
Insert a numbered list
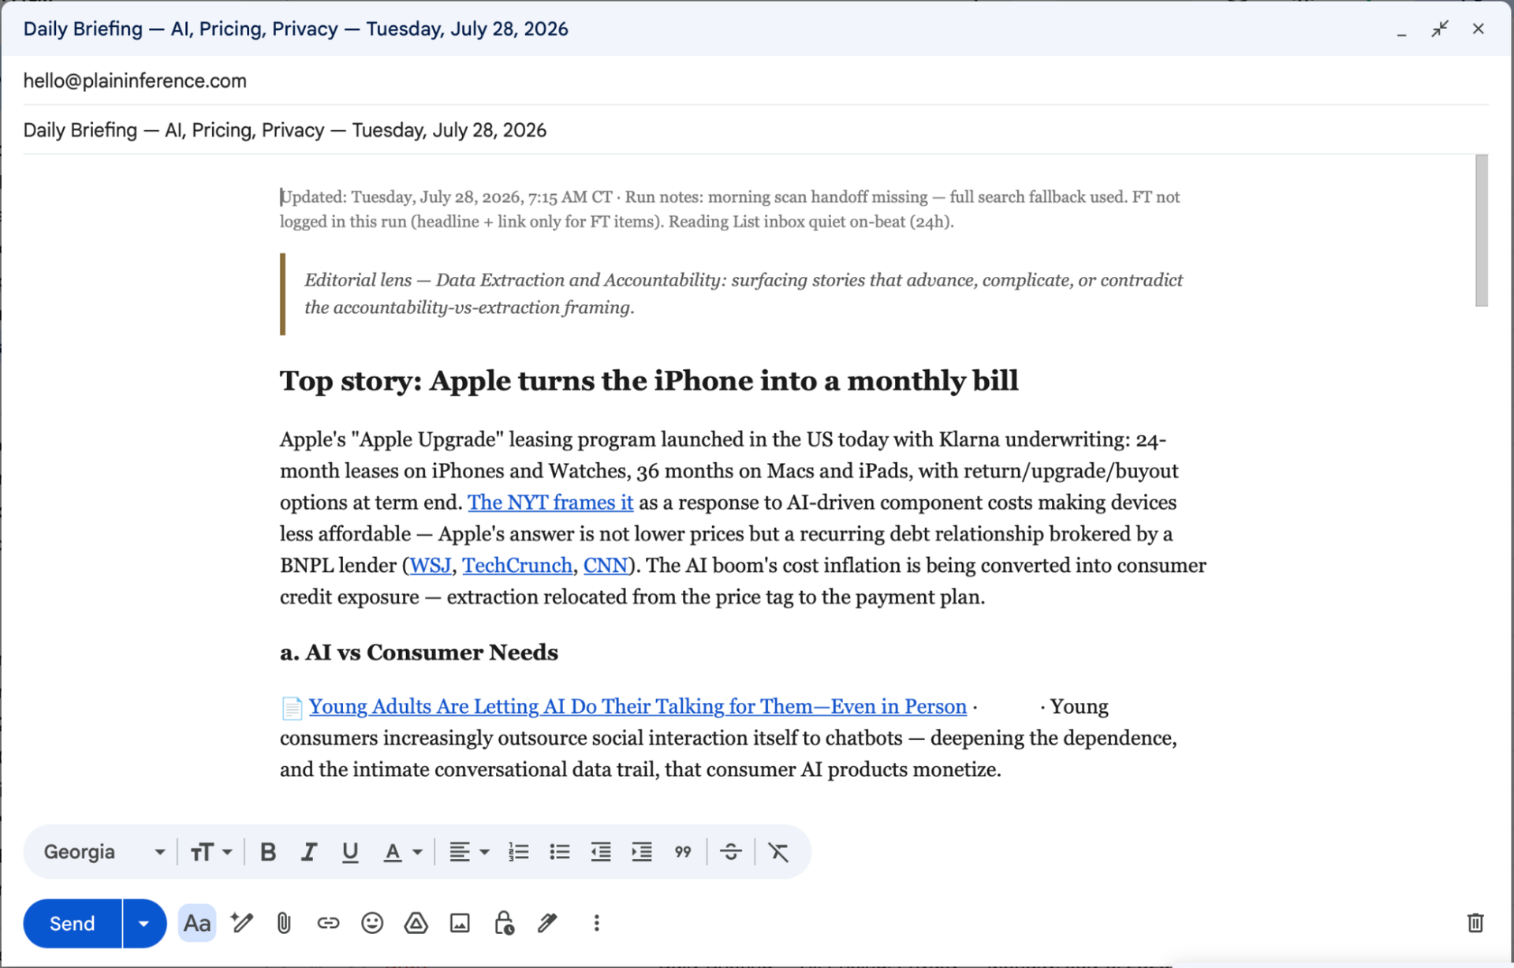[x=519, y=852]
